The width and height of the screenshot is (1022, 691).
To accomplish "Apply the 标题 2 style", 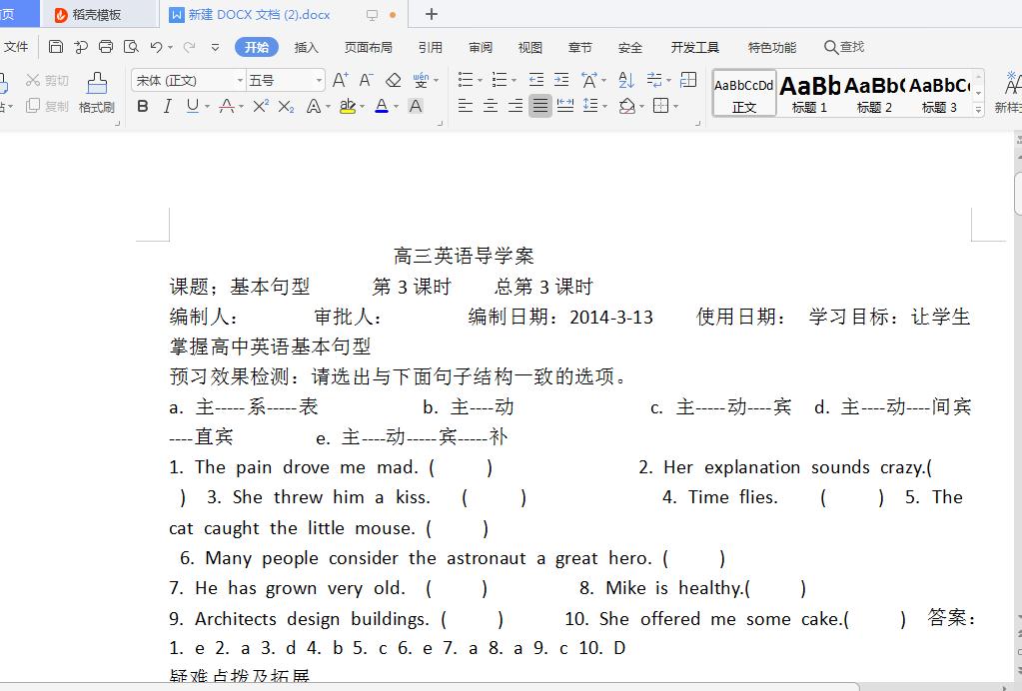I will (x=874, y=93).
